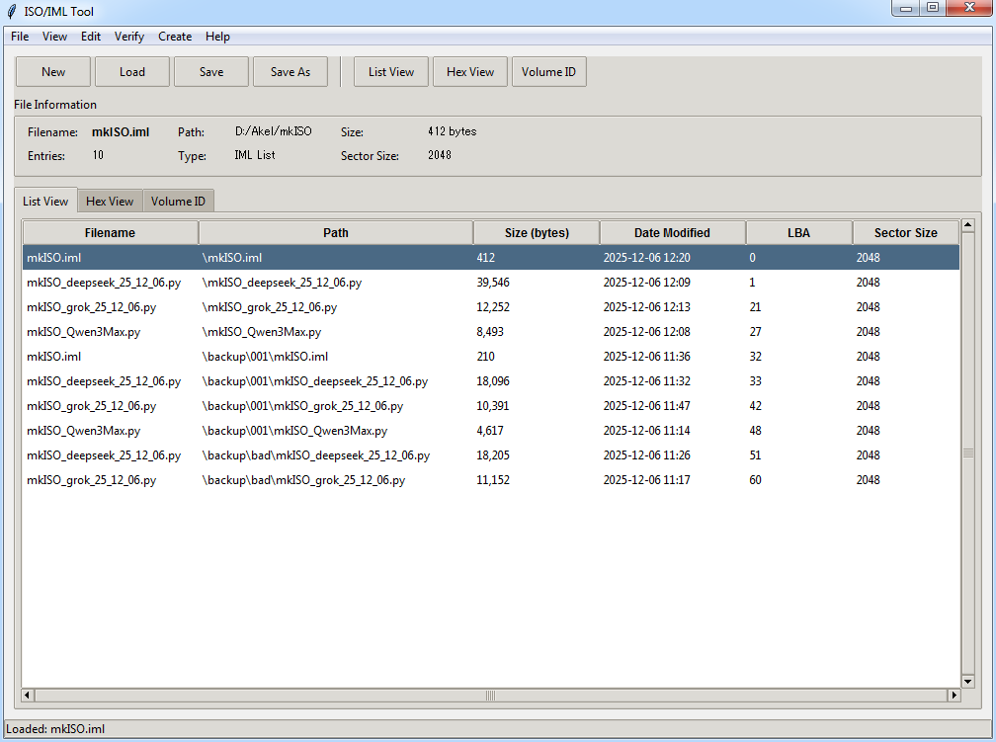
Task: Switch to the Hex View tab
Action: tap(110, 201)
